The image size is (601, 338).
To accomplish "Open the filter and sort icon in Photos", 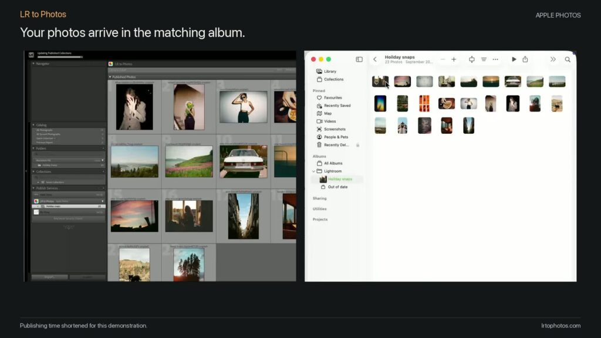I will 484,59.
